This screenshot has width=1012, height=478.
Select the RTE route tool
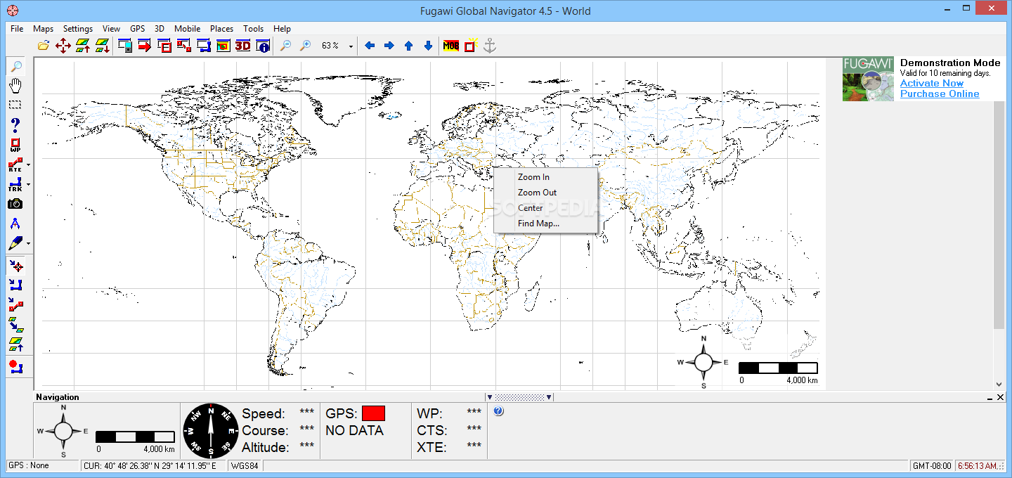click(15, 164)
